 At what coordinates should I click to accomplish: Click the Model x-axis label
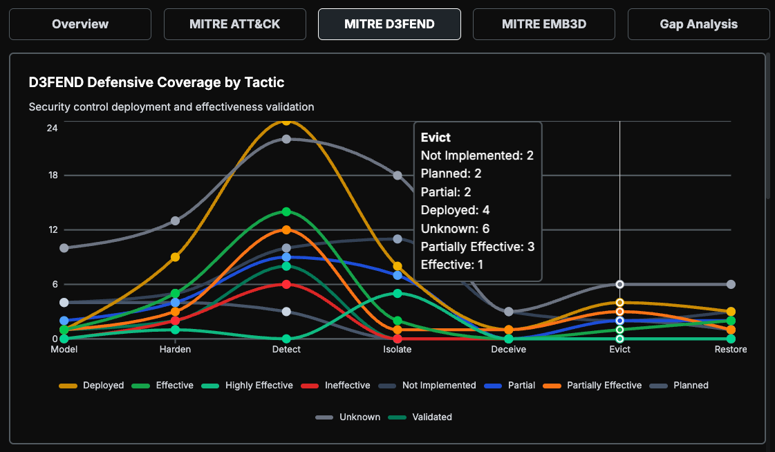[x=64, y=349]
